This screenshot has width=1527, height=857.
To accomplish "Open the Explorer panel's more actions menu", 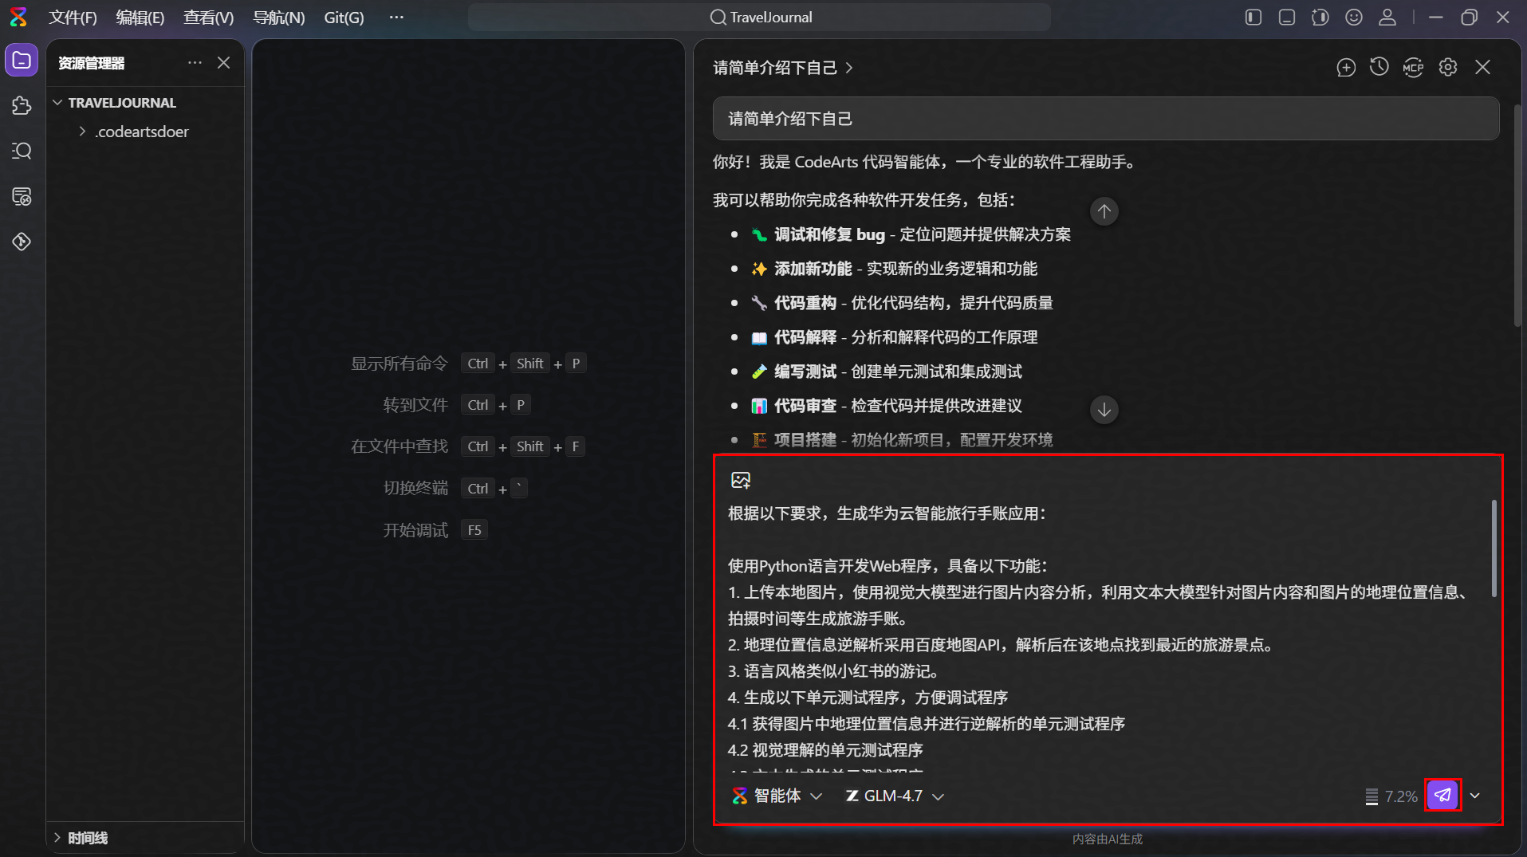I will point(195,63).
